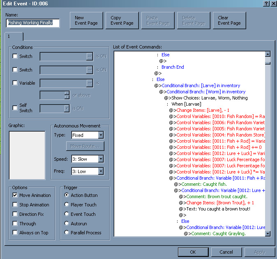Select 'Control Variables: [0010: Fish Random]' command

point(217,116)
